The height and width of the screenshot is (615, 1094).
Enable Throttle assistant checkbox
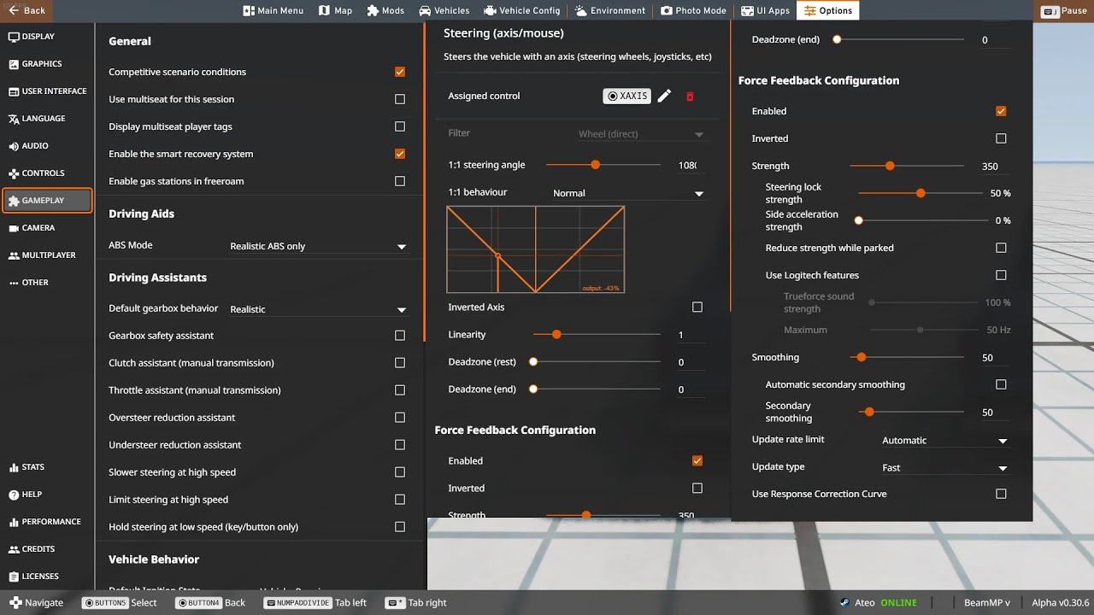[400, 390]
